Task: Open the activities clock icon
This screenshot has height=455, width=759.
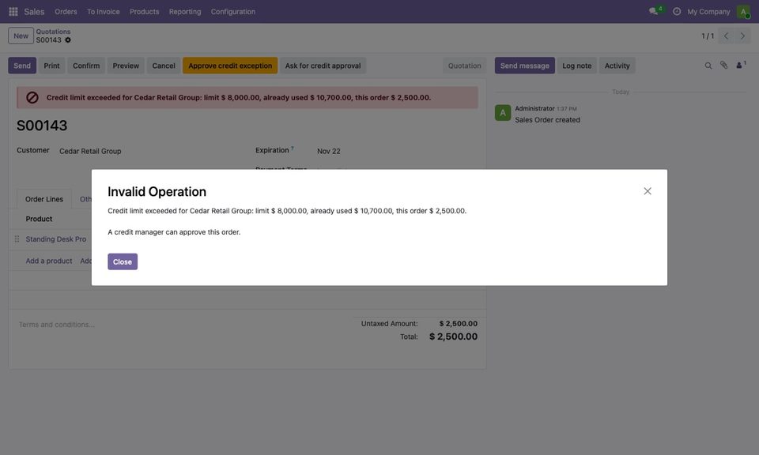Action: click(x=676, y=11)
